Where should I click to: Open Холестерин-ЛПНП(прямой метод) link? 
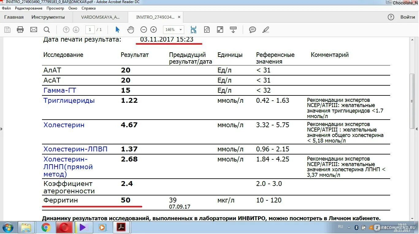pyautogui.click(x=68, y=167)
